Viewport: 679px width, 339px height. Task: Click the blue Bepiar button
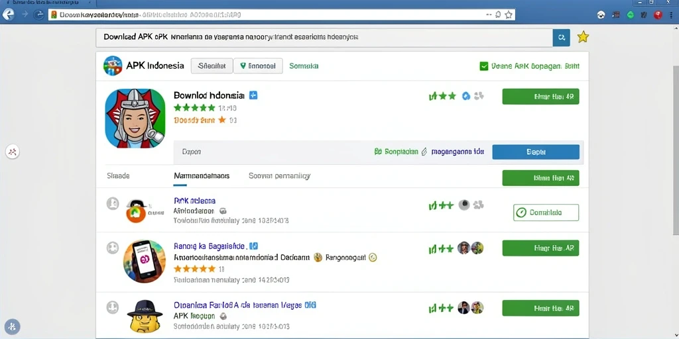click(x=536, y=152)
